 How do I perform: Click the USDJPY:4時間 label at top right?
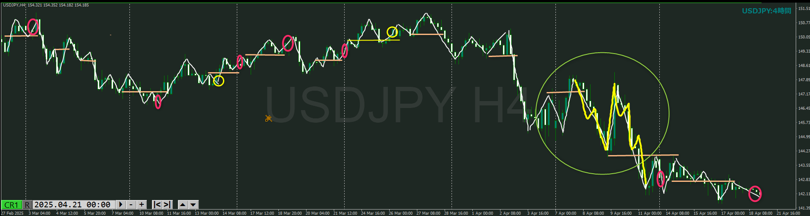(x=766, y=11)
